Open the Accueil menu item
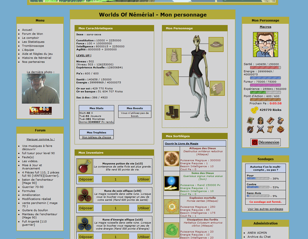308x239 pixels. (27, 30)
